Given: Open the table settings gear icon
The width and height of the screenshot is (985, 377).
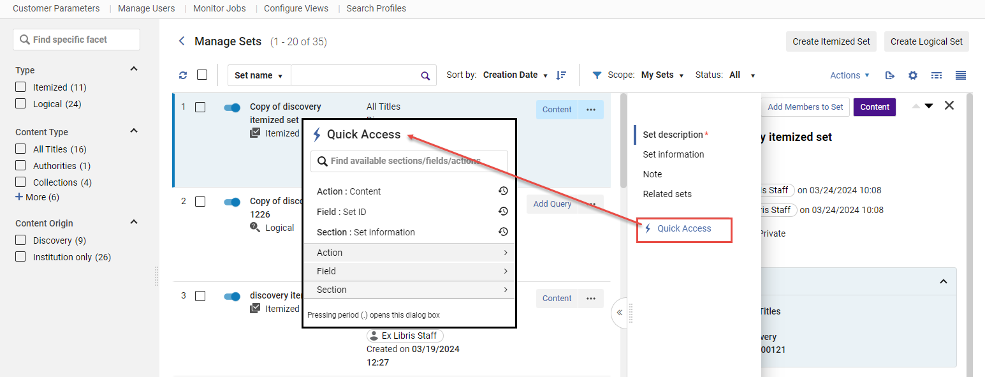Looking at the screenshot, I should coord(913,75).
